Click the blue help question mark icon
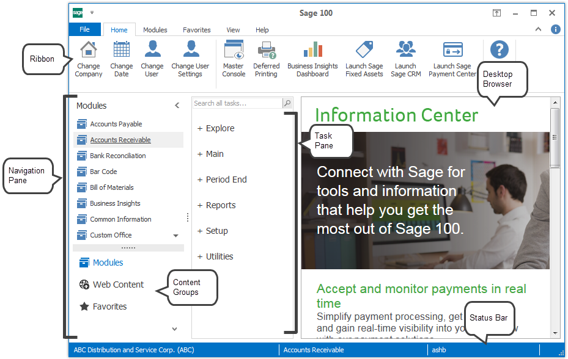 500,49
